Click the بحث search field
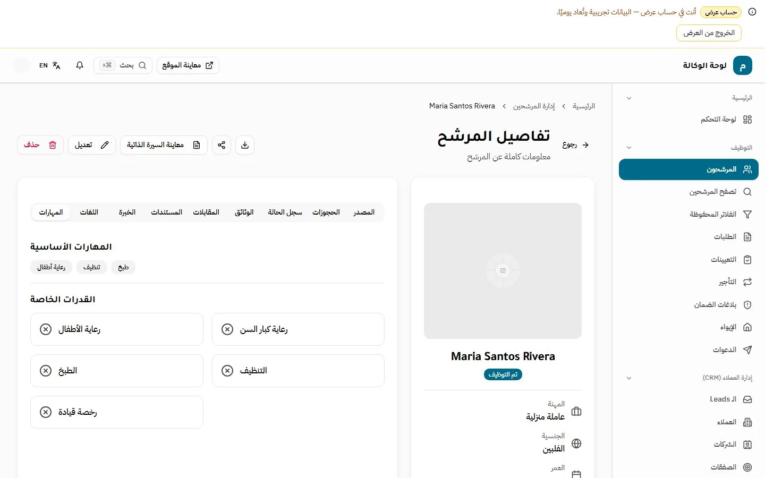This screenshot has width=765, height=478. coord(123,65)
